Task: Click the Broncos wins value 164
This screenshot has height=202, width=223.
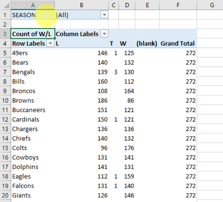Action: click(129, 91)
